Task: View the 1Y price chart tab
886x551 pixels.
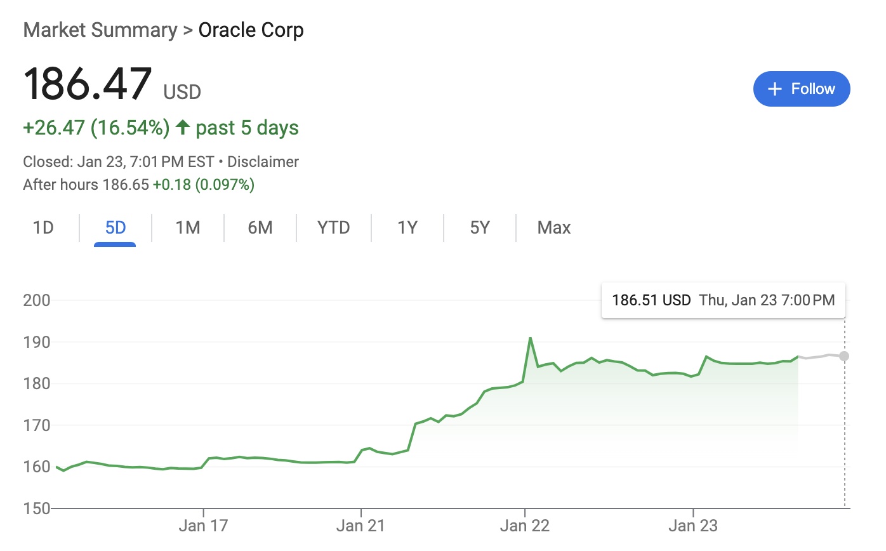Action: [407, 227]
